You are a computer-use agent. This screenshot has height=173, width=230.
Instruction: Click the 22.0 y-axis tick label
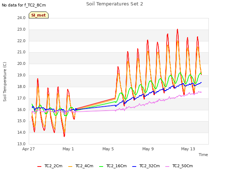click(22, 41)
